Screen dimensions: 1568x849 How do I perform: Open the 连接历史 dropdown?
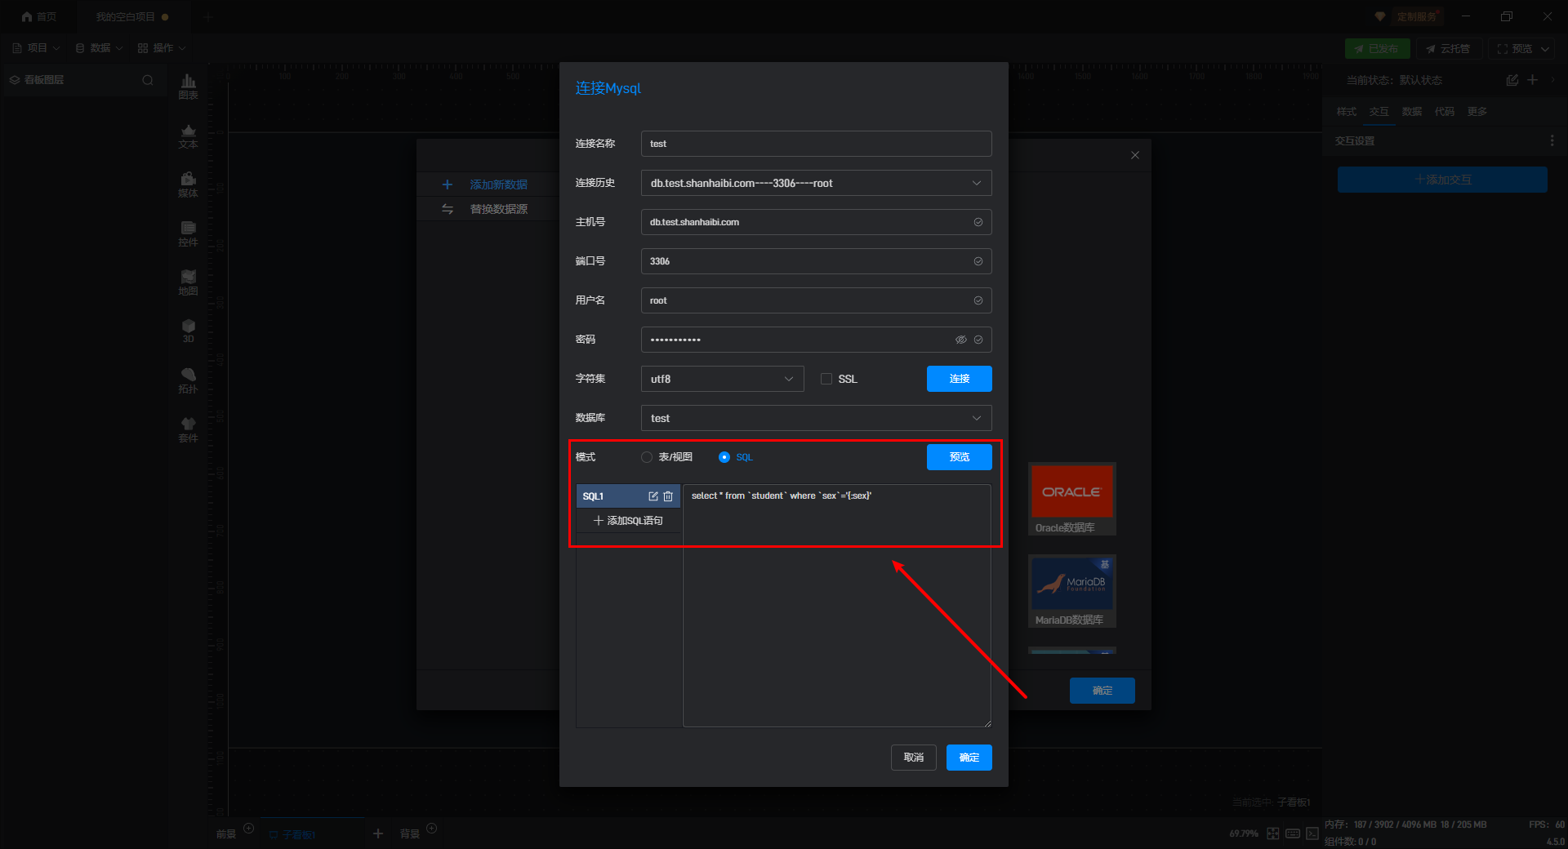(x=817, y=183)
